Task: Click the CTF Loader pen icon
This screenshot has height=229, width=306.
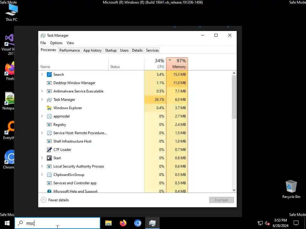Action: click(x=49, y=150)
